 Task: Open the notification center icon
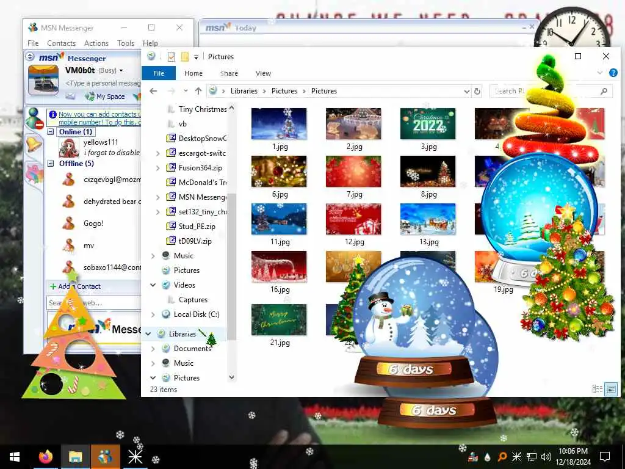click(x=605, y=457)
